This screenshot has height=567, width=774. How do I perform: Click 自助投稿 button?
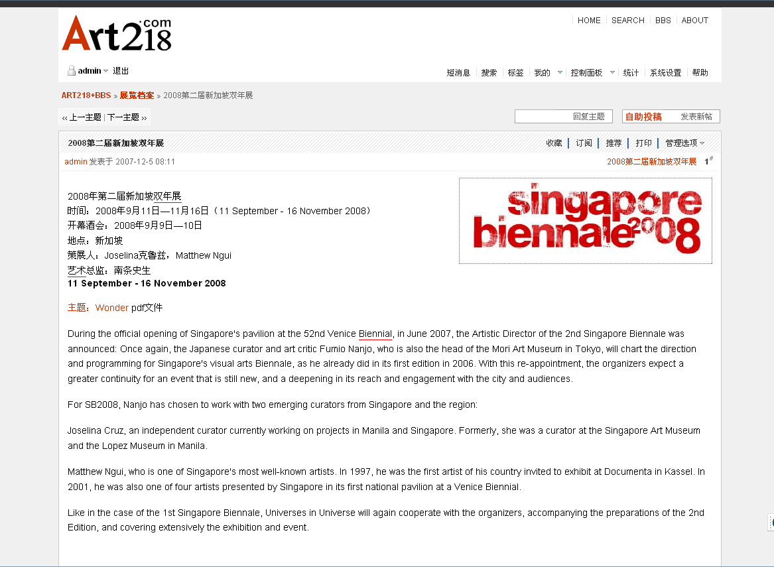[643, 117]
